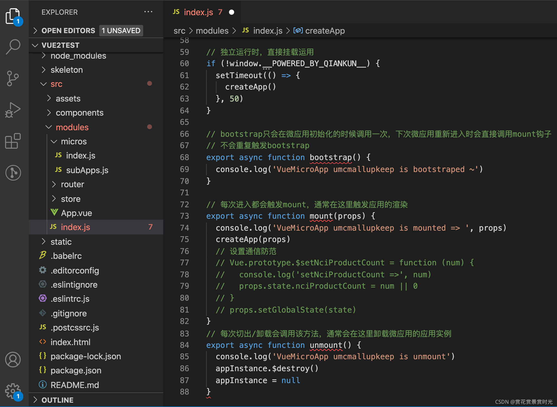Click the Explorer more actions ellipsis

(x=148, y=12)
